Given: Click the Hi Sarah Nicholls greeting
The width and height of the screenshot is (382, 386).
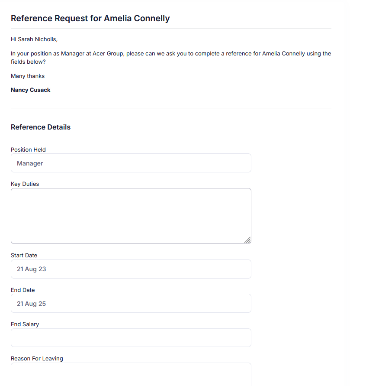Looking at the screenshot, I should click(x=34, y=39).
